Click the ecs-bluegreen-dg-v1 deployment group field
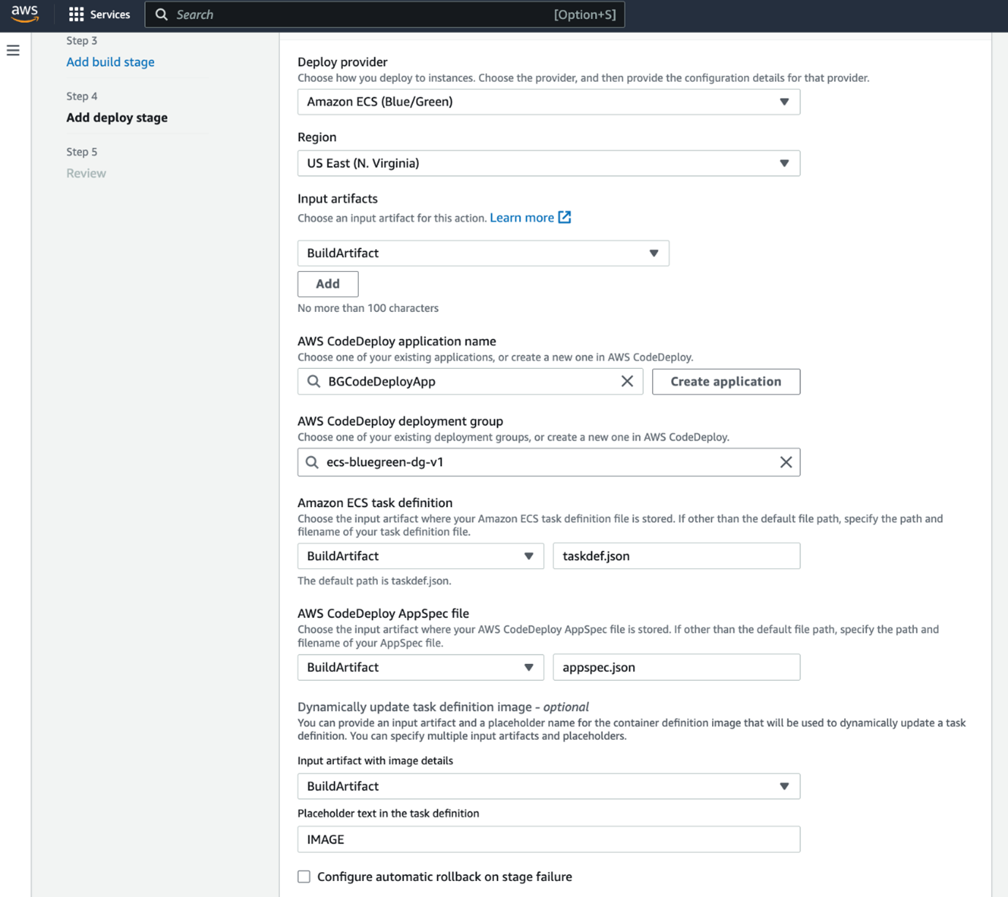The width and height of the screenshot is (1008, 897). click(549, 462)
